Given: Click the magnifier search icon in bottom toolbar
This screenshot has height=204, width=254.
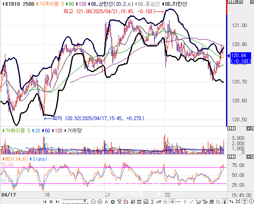Looking at the screenshot, I should (218, 202).
